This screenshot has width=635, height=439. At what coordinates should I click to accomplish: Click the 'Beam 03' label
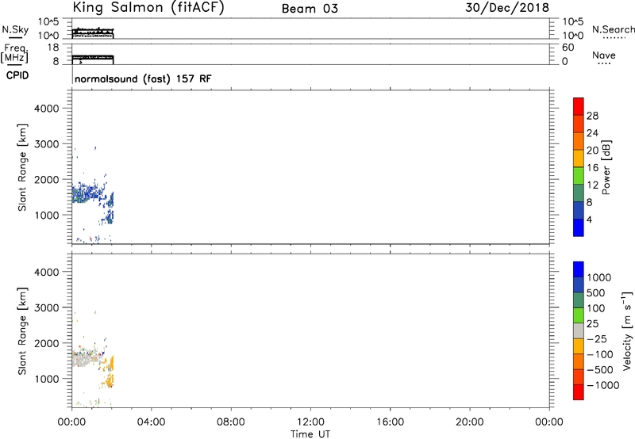(x=310, y=9)
